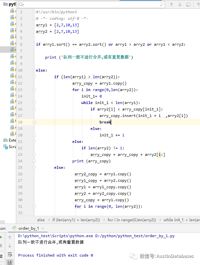Toggle soft-wrap icon in Run console
Image resolution: width=200 pixels, height=265 pixels.
pos(10,255)
